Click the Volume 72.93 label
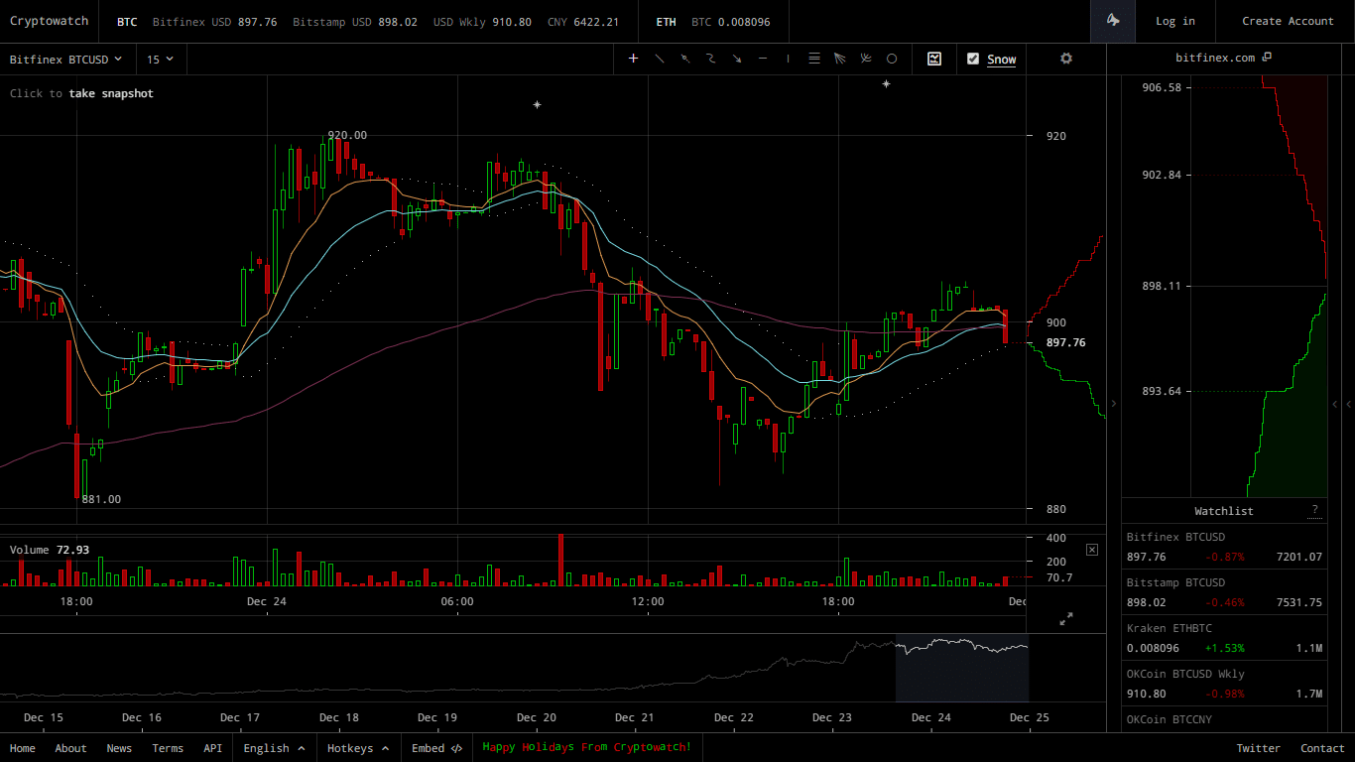 [x=50, y=550]
